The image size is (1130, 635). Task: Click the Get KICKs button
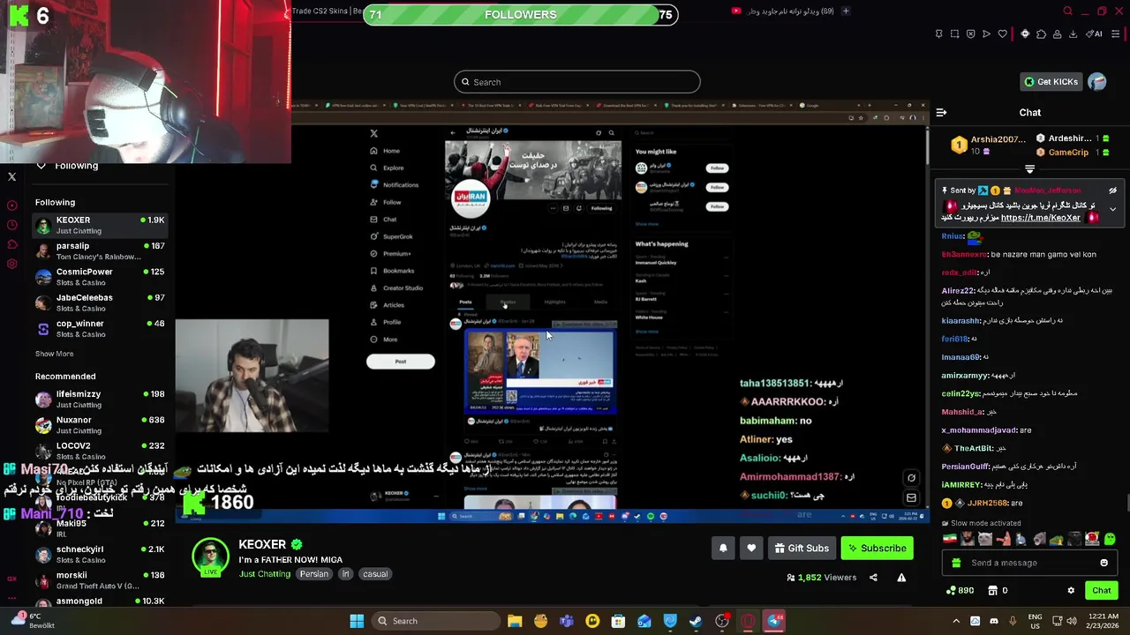point(1051,82)
